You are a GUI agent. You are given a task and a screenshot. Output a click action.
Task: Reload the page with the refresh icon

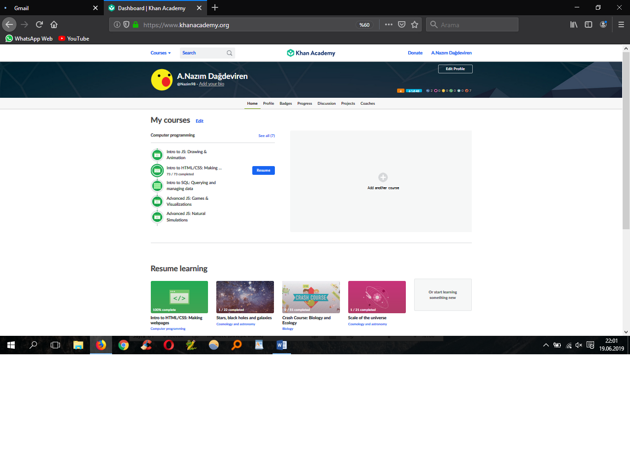pos(39,24)
